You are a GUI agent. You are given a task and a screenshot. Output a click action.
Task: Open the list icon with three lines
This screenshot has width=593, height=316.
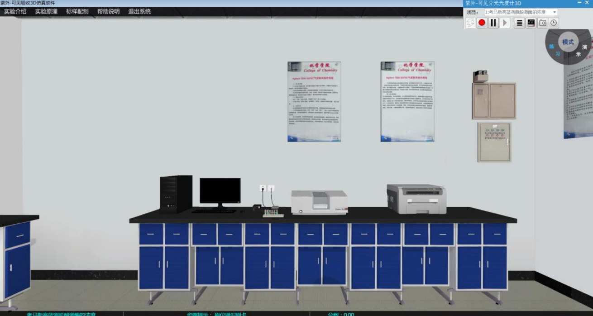[x=520, y=23]
